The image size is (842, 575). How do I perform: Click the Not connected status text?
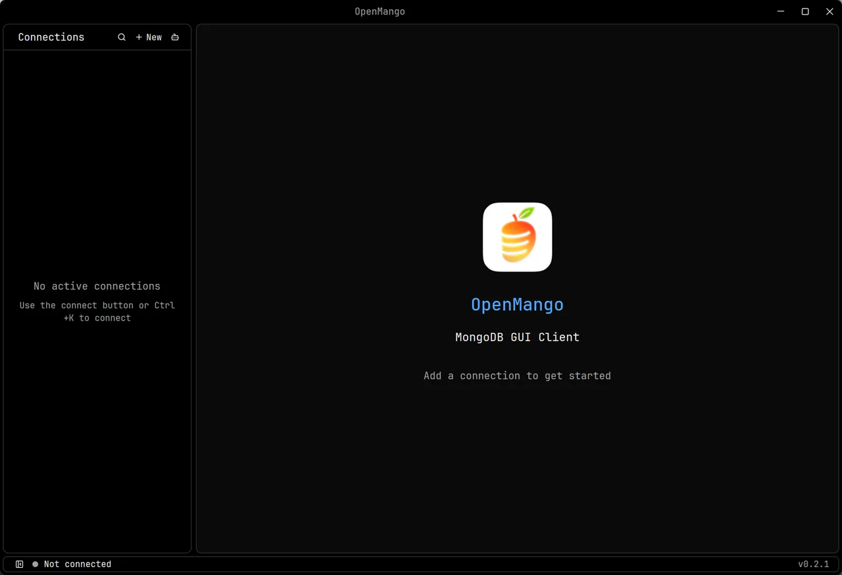point(78,564)
